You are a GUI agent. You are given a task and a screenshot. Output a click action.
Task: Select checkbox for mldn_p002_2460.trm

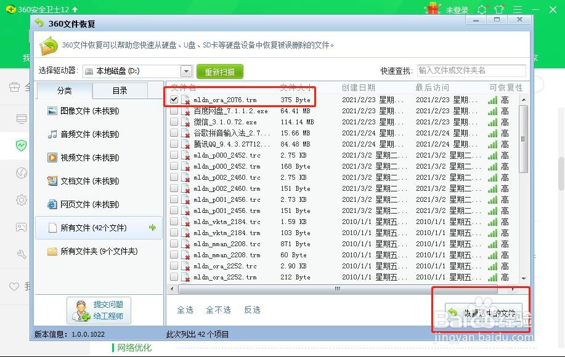pyautogui.click(x=174, y=188)
